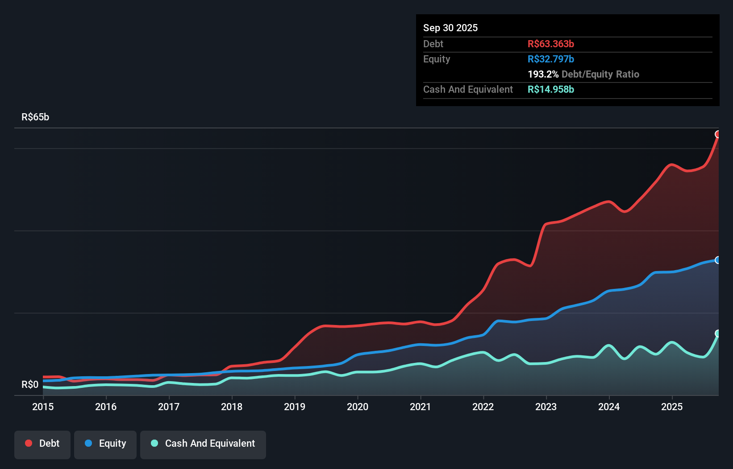
Task: Select the red Debt legend dot
Action: [x=28, y=443]
